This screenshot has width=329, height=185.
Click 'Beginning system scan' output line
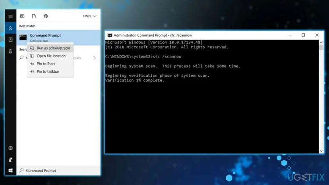pos(173,66)
